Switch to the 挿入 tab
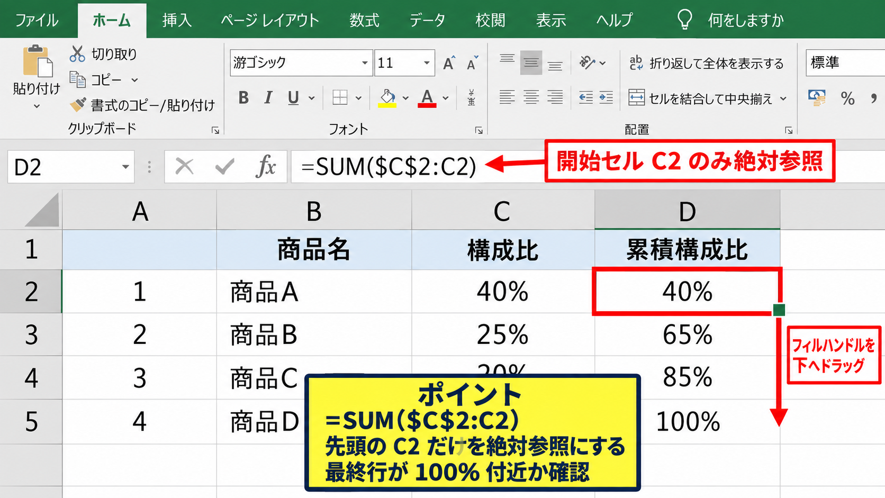The image size is (885, 498). click(177, 20)
